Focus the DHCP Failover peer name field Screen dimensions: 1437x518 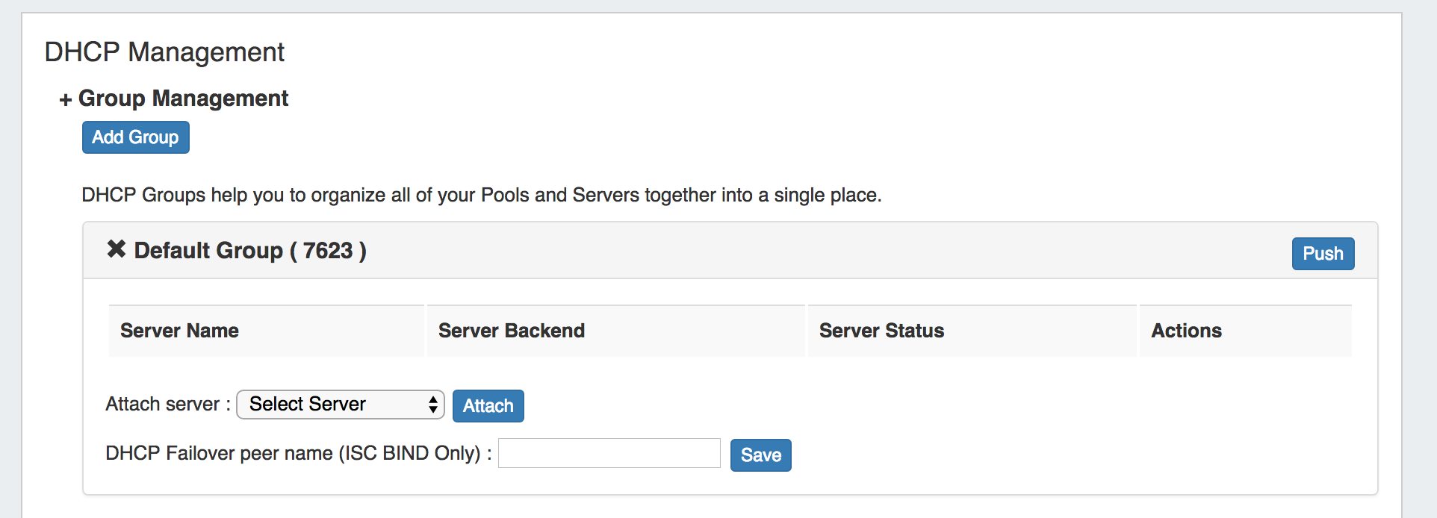pyautogui.click(x=609, y=454)
